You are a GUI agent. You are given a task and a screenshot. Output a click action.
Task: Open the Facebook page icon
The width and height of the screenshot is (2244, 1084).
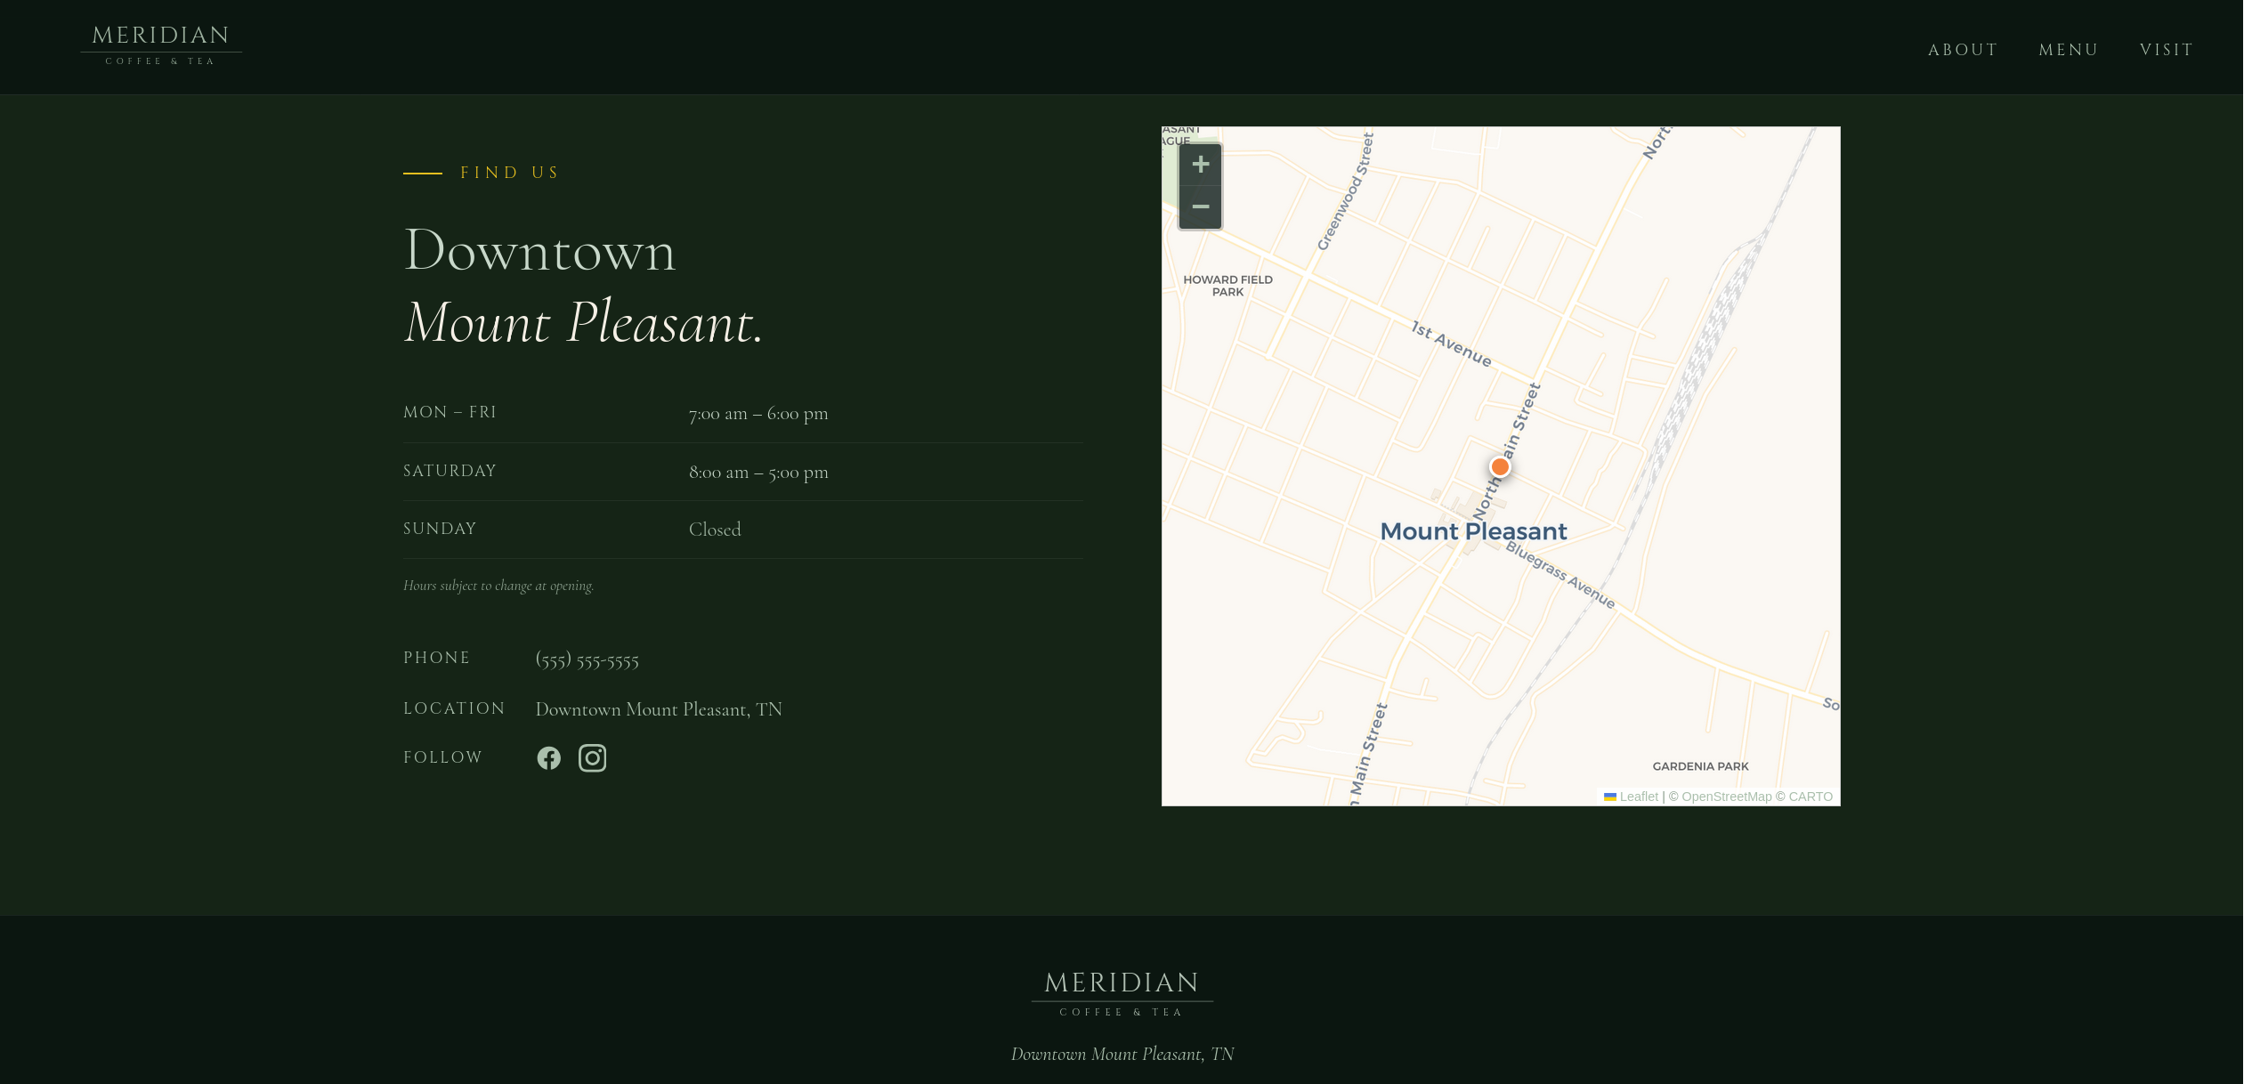pyautogui.click(x=548, y=758)
